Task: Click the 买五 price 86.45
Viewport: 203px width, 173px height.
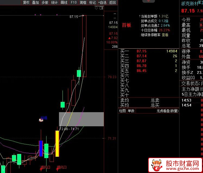Action: coord(142,71)
